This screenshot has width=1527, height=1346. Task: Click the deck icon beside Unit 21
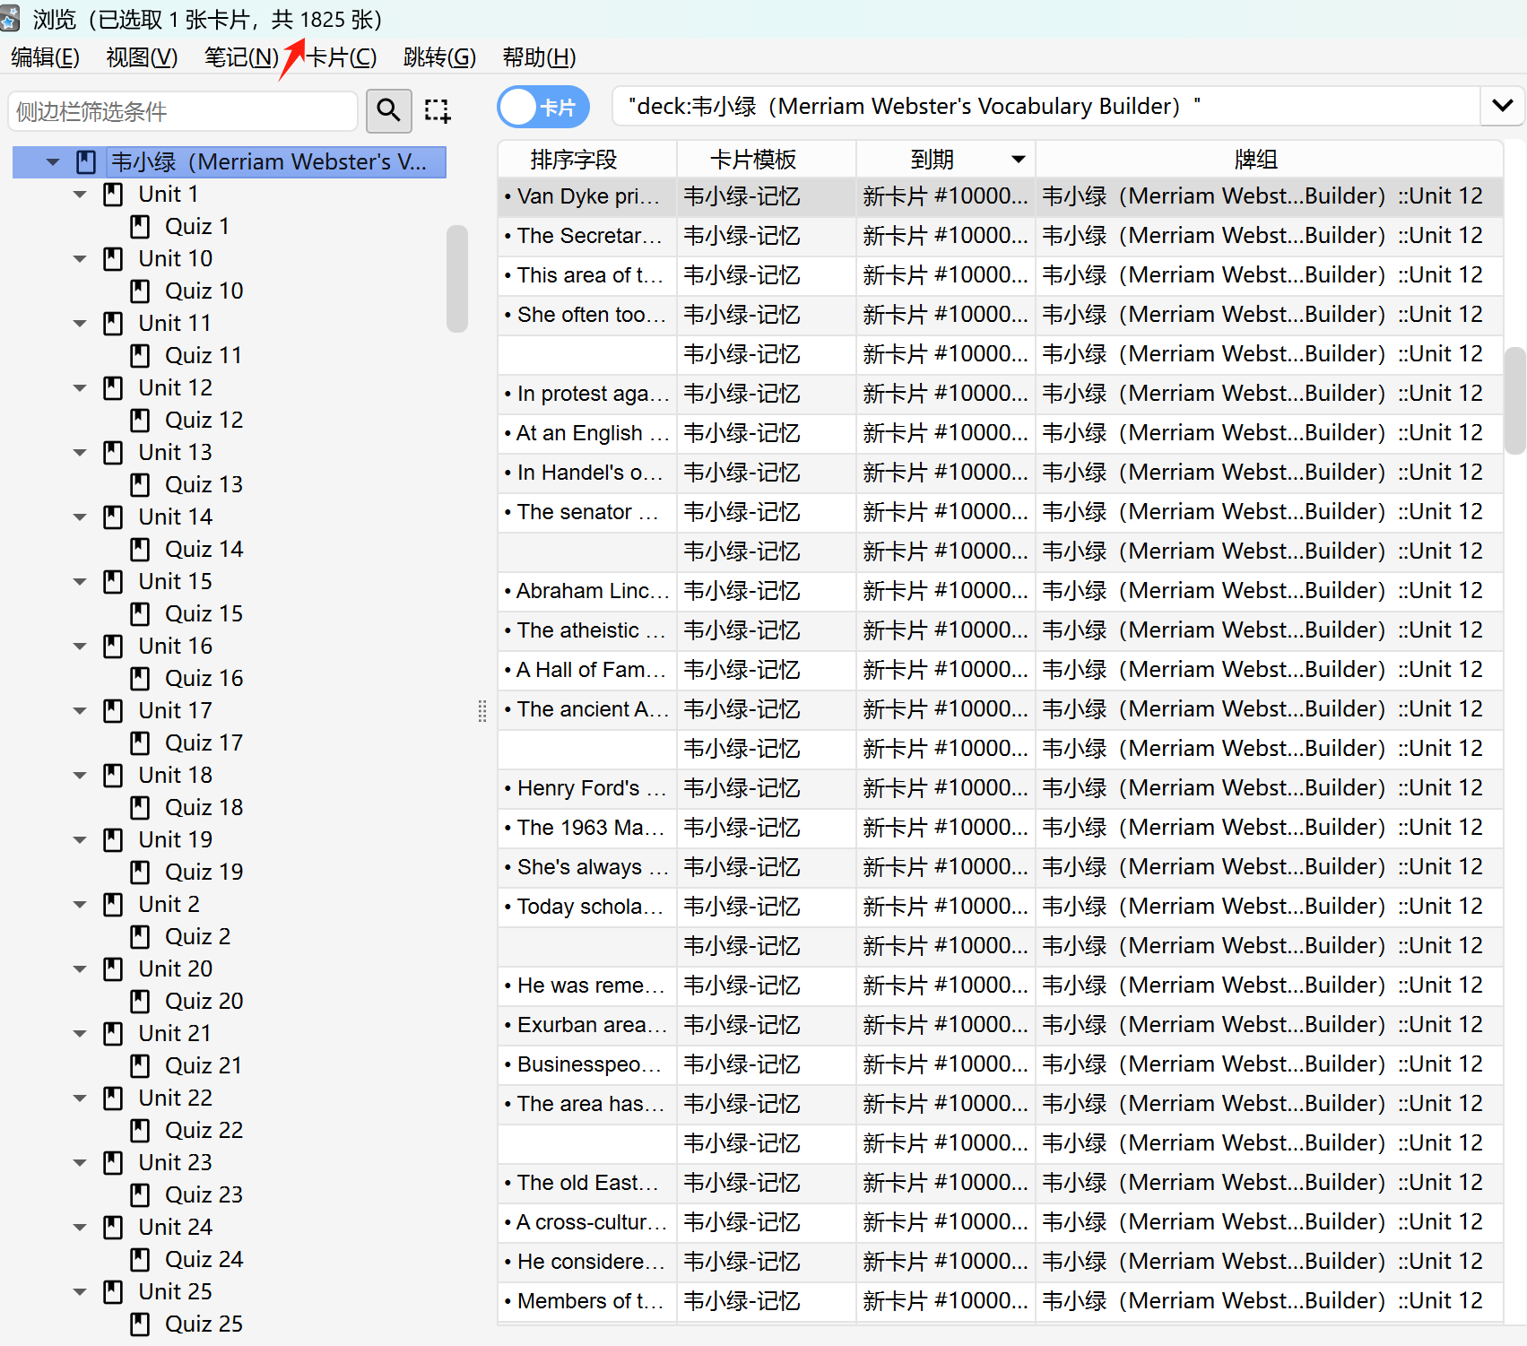[113, 1034]
